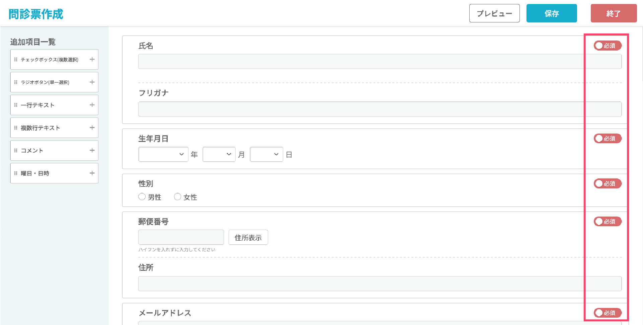The image size is (643, 325).
Task: Enable 必須 switch for 郵便番号
Action: [607, 222]
